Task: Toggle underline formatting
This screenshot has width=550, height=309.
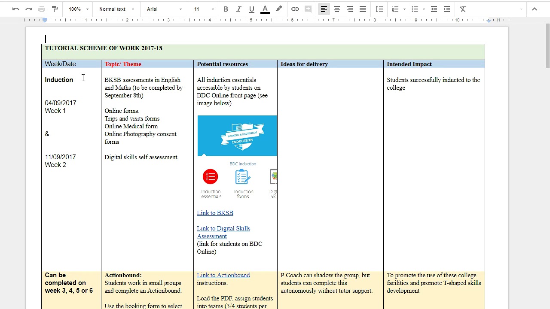Action: coord(252,9)
